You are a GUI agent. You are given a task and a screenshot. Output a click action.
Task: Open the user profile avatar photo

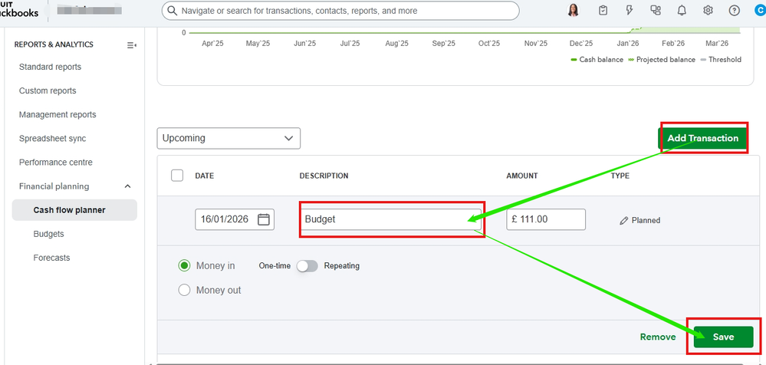574,10
